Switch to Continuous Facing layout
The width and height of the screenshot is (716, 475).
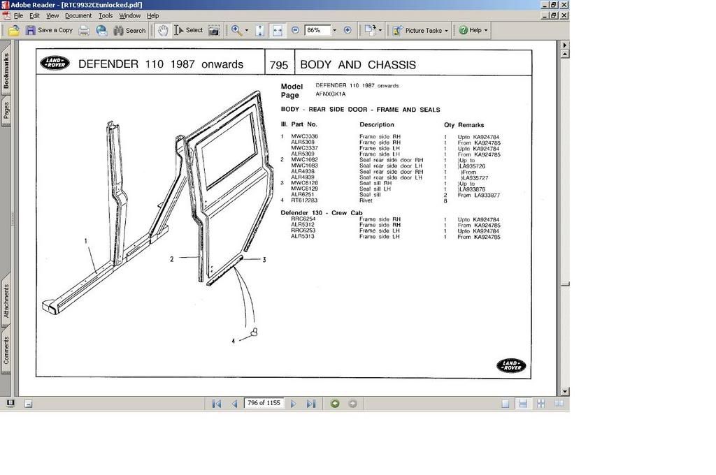click(540, 403)
